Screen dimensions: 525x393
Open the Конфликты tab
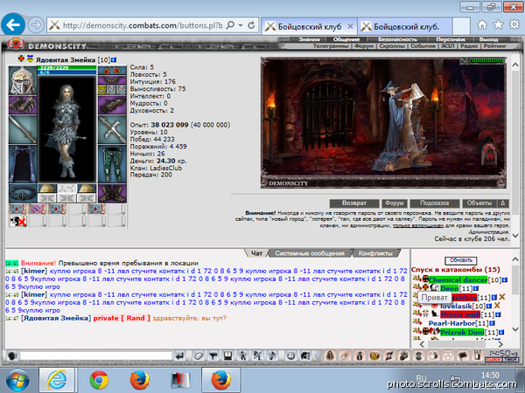point(375,253)
